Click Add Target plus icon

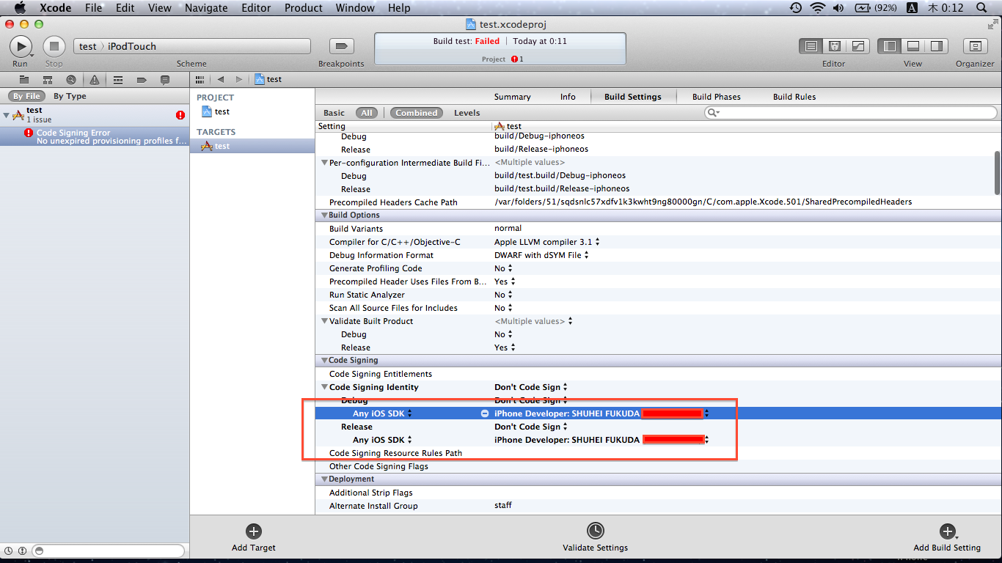click(x=254, y=531)
